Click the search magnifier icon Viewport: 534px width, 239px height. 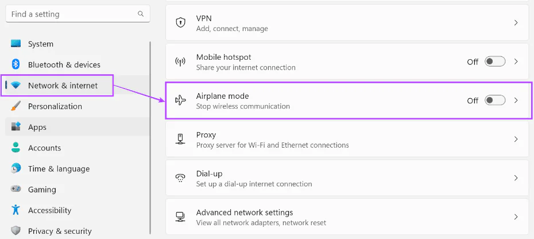(x=141, y=14)
